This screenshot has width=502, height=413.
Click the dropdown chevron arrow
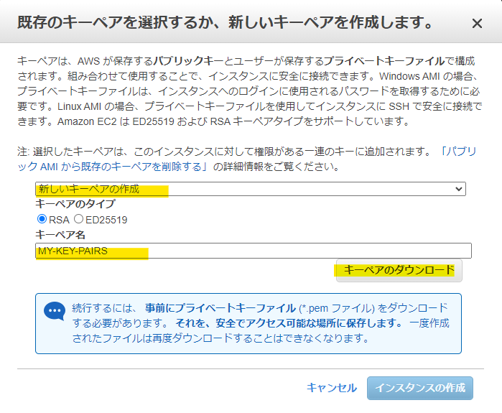coord(459,189)
